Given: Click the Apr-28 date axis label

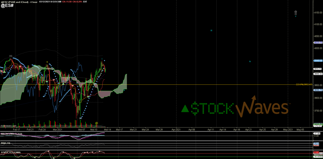Looking at the screenshot, I should [x=274, y=129].
